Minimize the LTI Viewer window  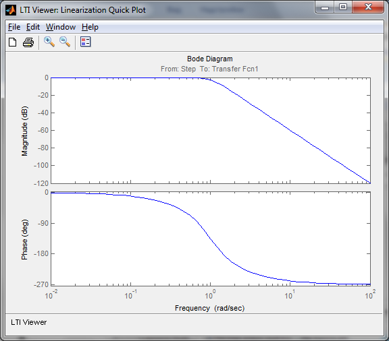coord(325,7)
